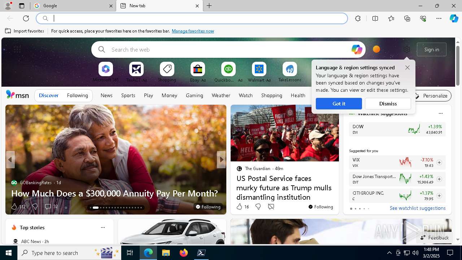Image resolution: width=462 pixels, height=260 pixels.
Task: Click the orange rewards circle icon
Action: tap(376, 49)
